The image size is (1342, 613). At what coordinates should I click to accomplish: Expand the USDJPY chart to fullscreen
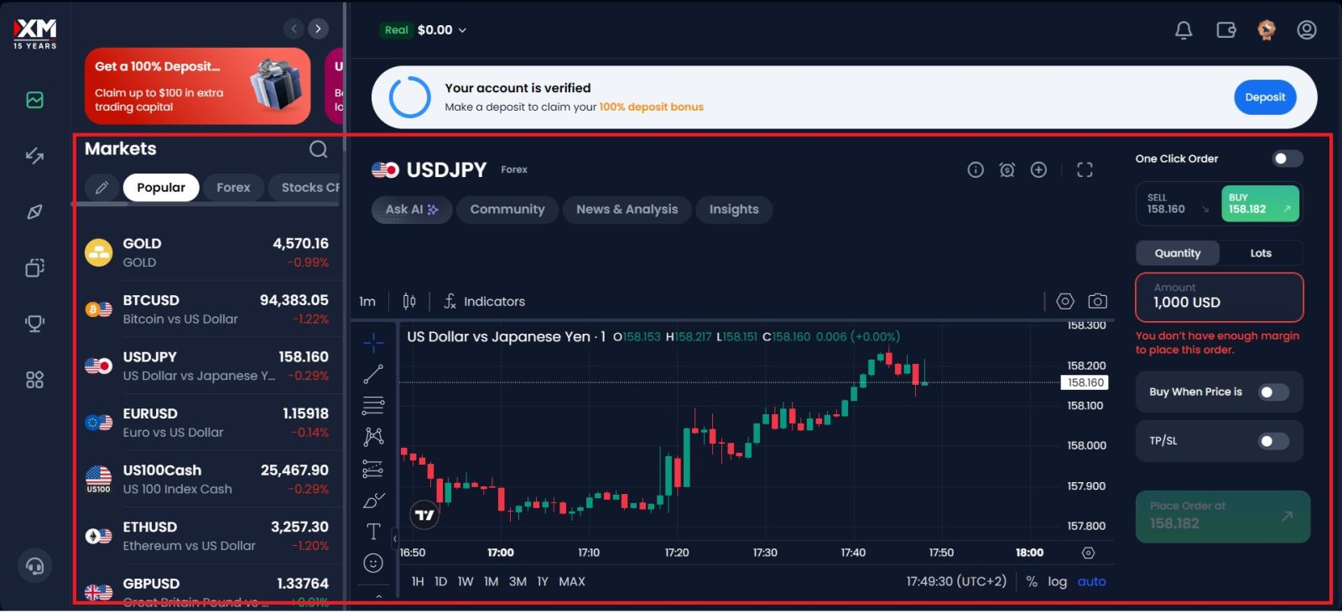pyautogui.click(x=1085, y=170)
